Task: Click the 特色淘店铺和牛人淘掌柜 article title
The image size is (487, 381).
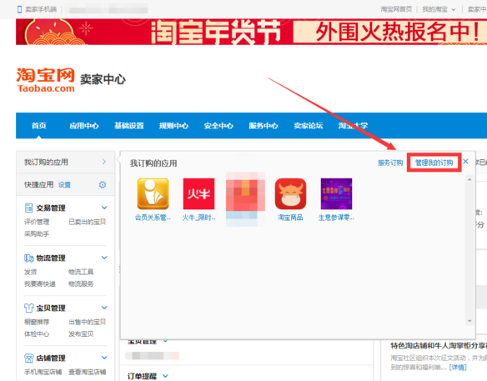Action: [439, 346]
